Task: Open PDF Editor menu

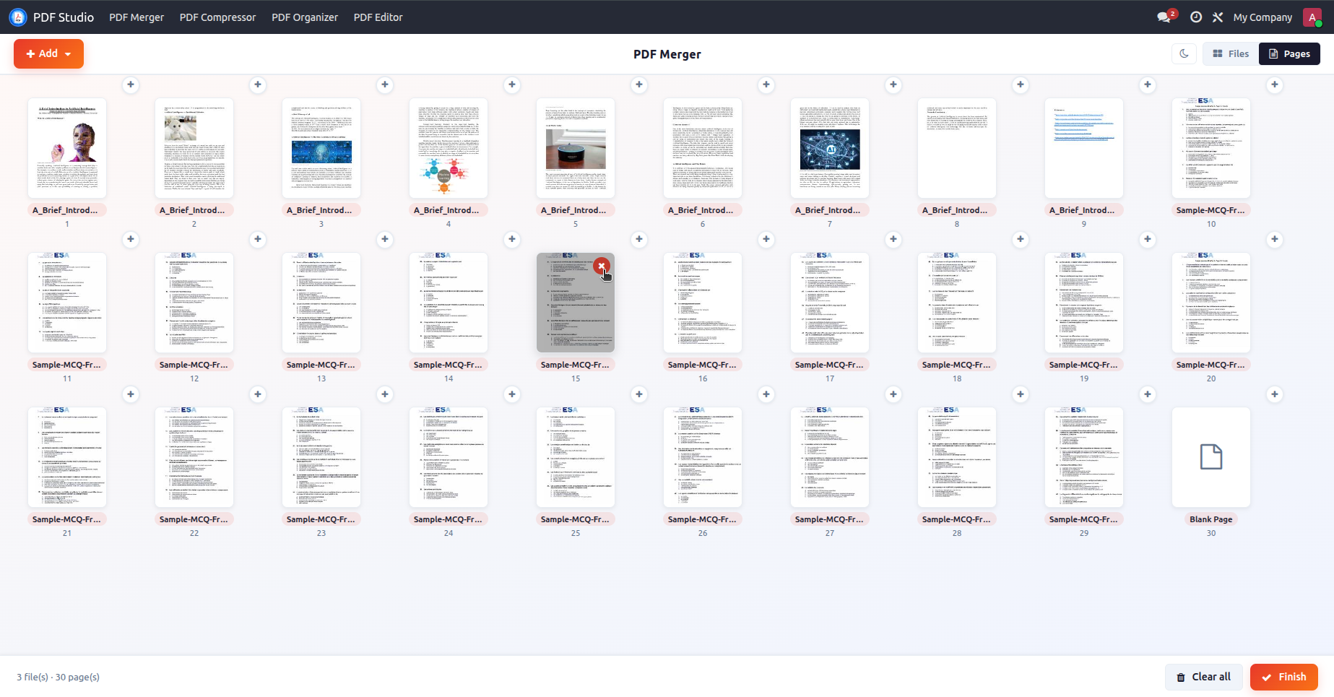Action: pyautogui.click(x=378, y=17)
